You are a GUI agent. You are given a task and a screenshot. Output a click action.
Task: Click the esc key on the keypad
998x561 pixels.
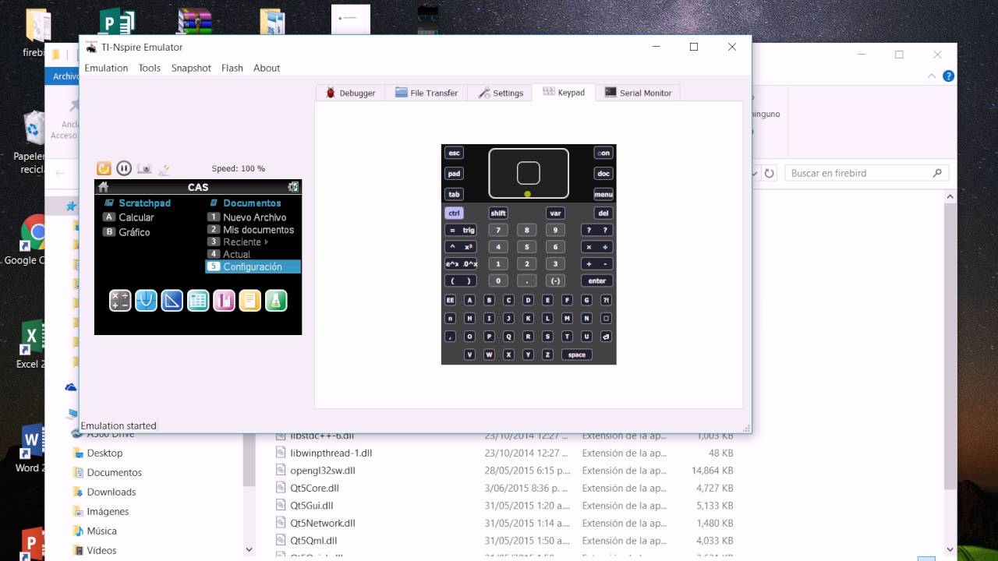pos(454,153)
